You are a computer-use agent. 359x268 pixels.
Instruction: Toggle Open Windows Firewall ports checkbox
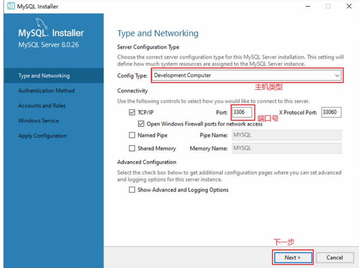[x=141, y=124]
